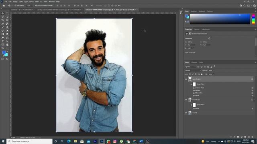The image size is (257, 144).
Task: Open the Layers panel flyout menu
Action: click(x=255, y=62)
